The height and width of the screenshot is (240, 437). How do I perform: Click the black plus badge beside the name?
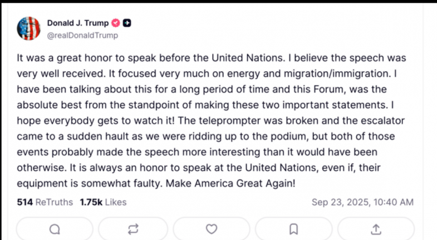pos(127,23)
